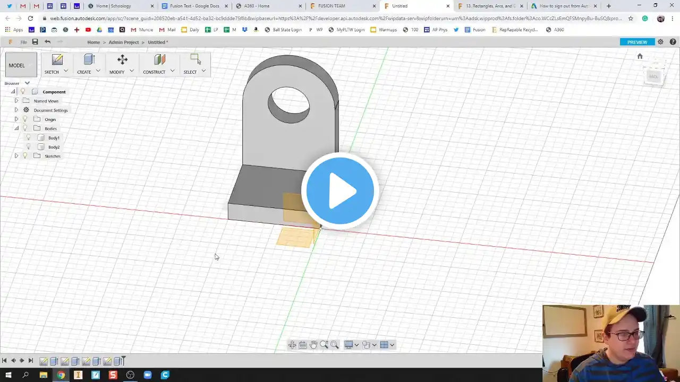The image size is (680, 382).
Task: Collapse the Component tree node
Action: coord(13,92)
